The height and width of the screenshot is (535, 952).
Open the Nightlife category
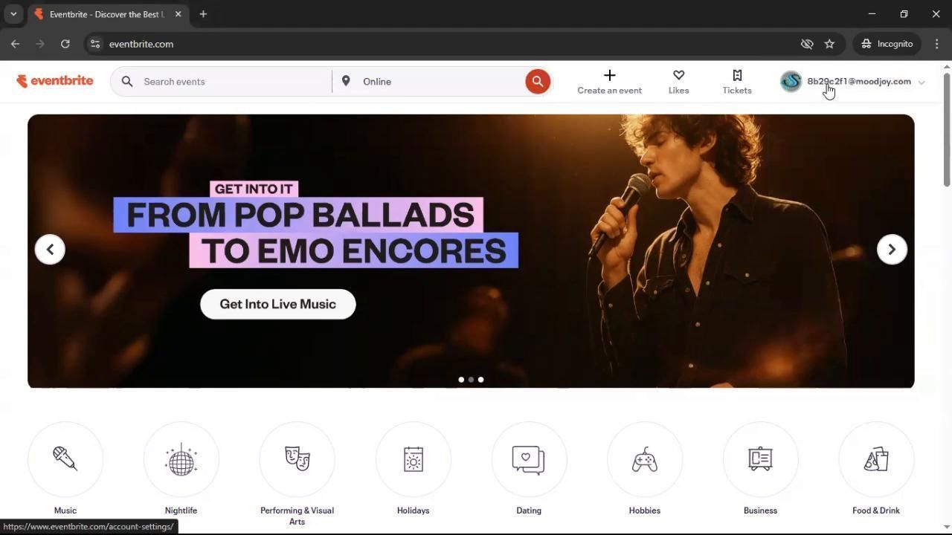(181, 459)
